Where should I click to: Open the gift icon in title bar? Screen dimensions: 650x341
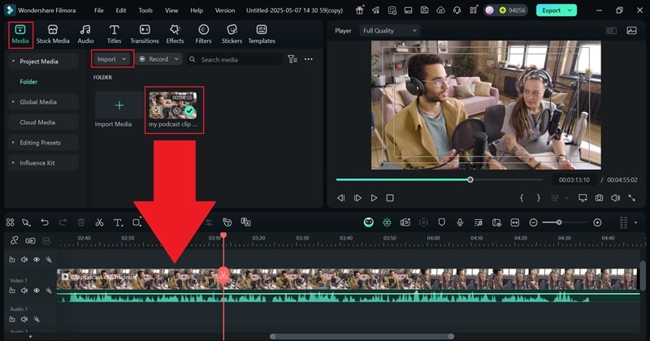click(x=359, y=11)
